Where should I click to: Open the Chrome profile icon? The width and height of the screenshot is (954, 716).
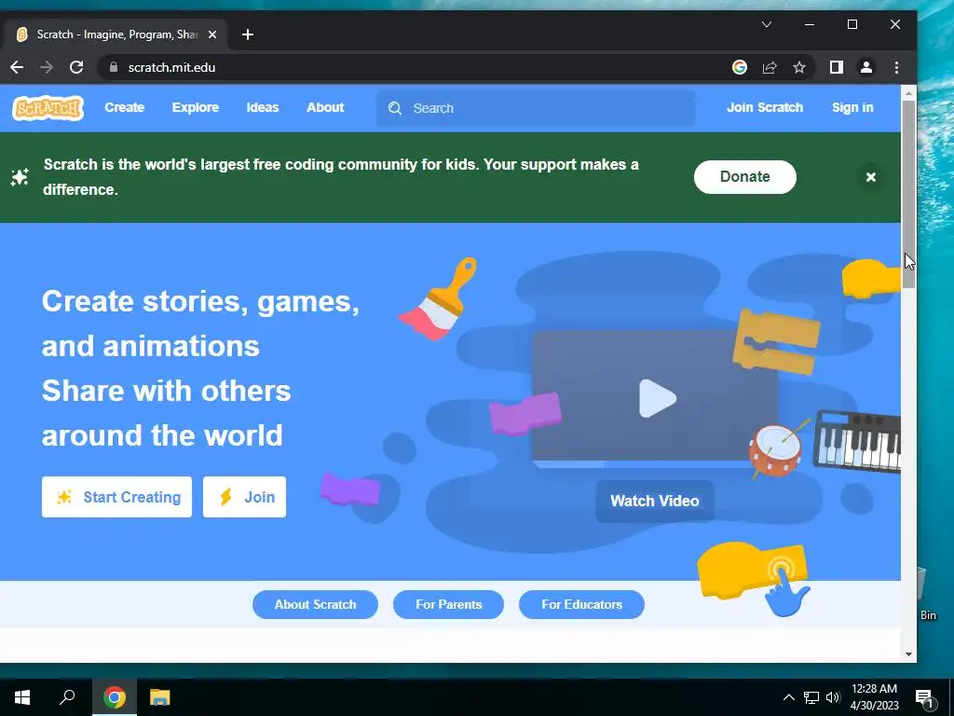866,67
